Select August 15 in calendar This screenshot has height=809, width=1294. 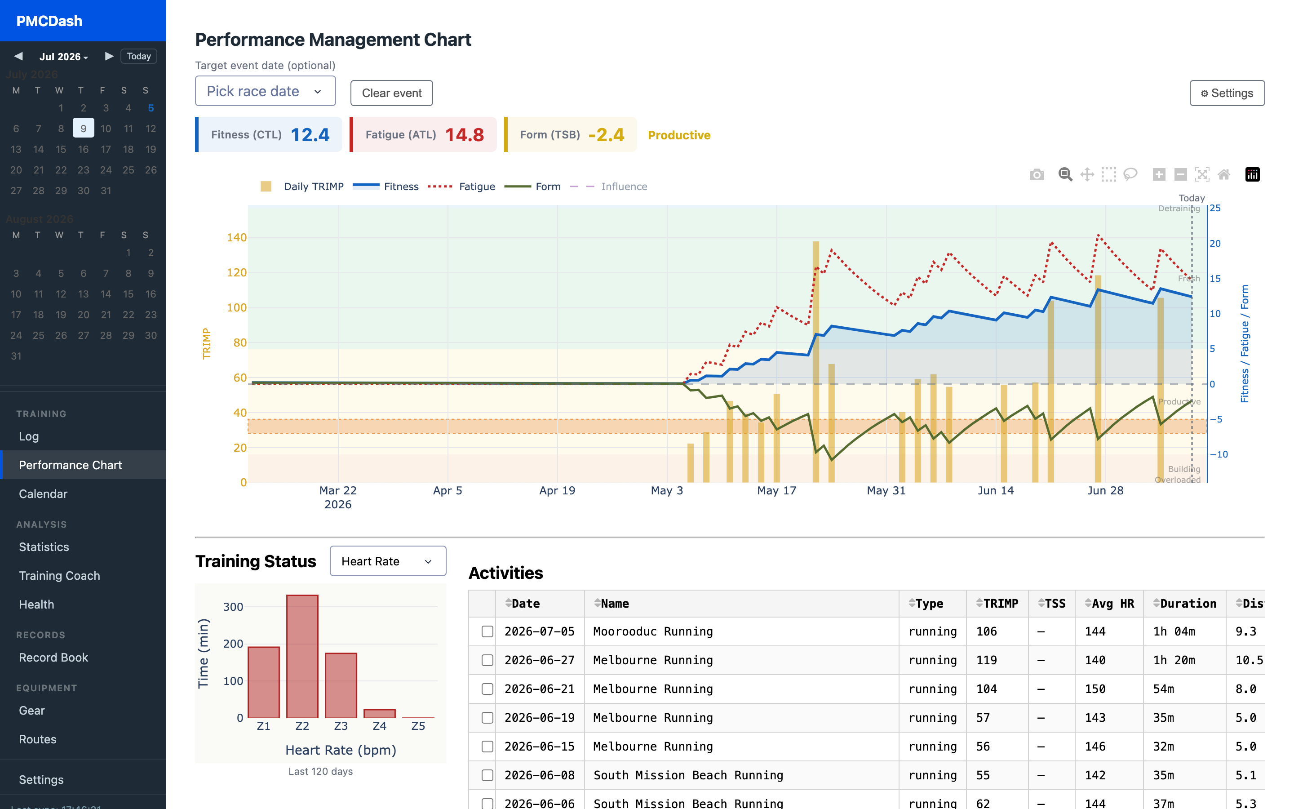pyautogui.click(x=129, y=294)
